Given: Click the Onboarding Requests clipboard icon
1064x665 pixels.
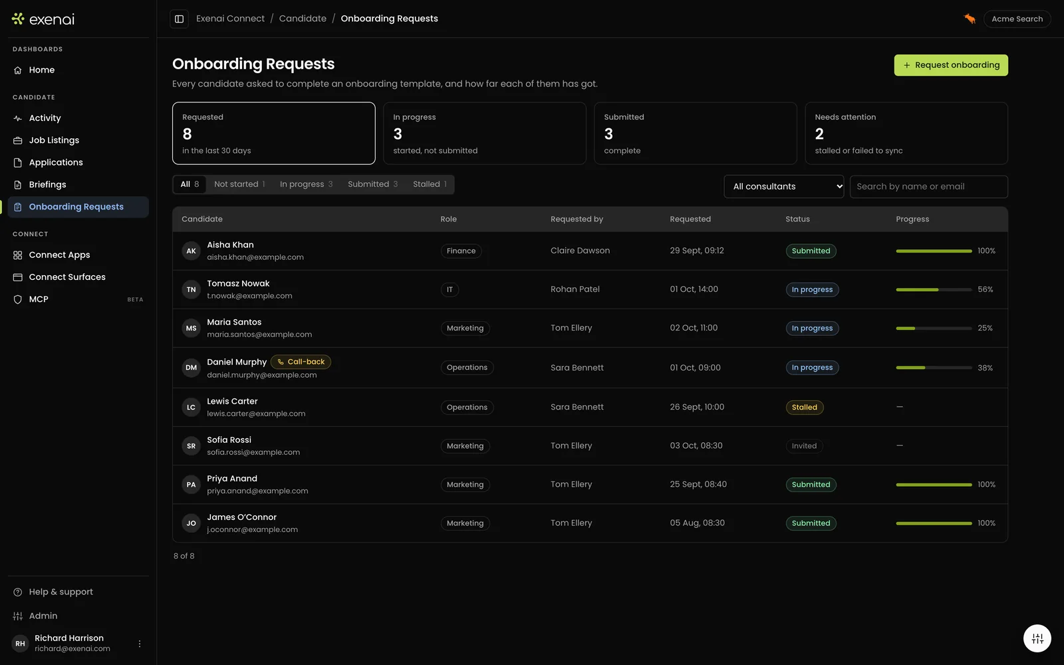Looking at the screenshot, I should (x=18, y=207).
